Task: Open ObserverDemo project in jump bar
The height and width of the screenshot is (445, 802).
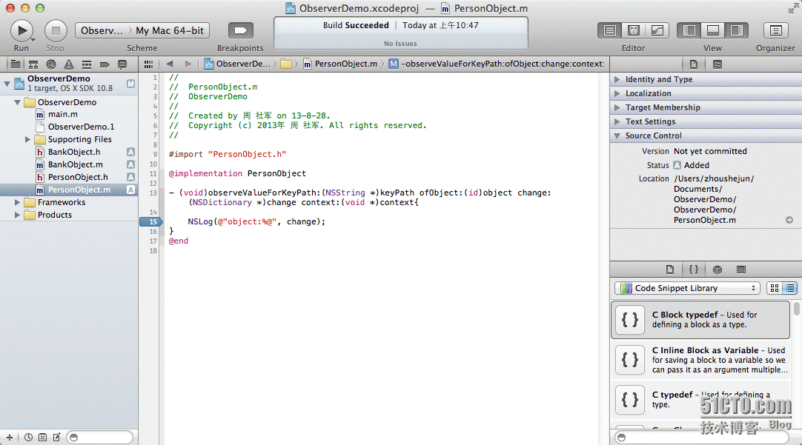Action: coord(237,64)
